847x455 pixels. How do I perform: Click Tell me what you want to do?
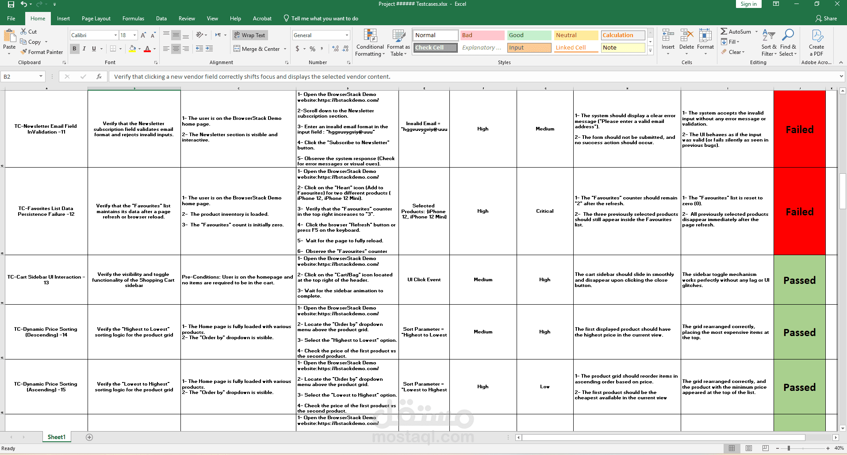321,19
